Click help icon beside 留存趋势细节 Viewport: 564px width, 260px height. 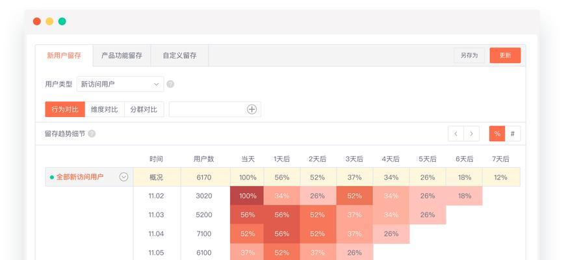click(x=92, y=134)
